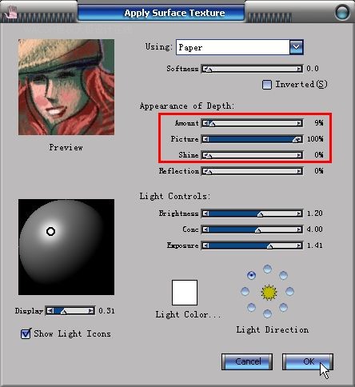
Task: Click the OK button
Action: tap(308, 361)
